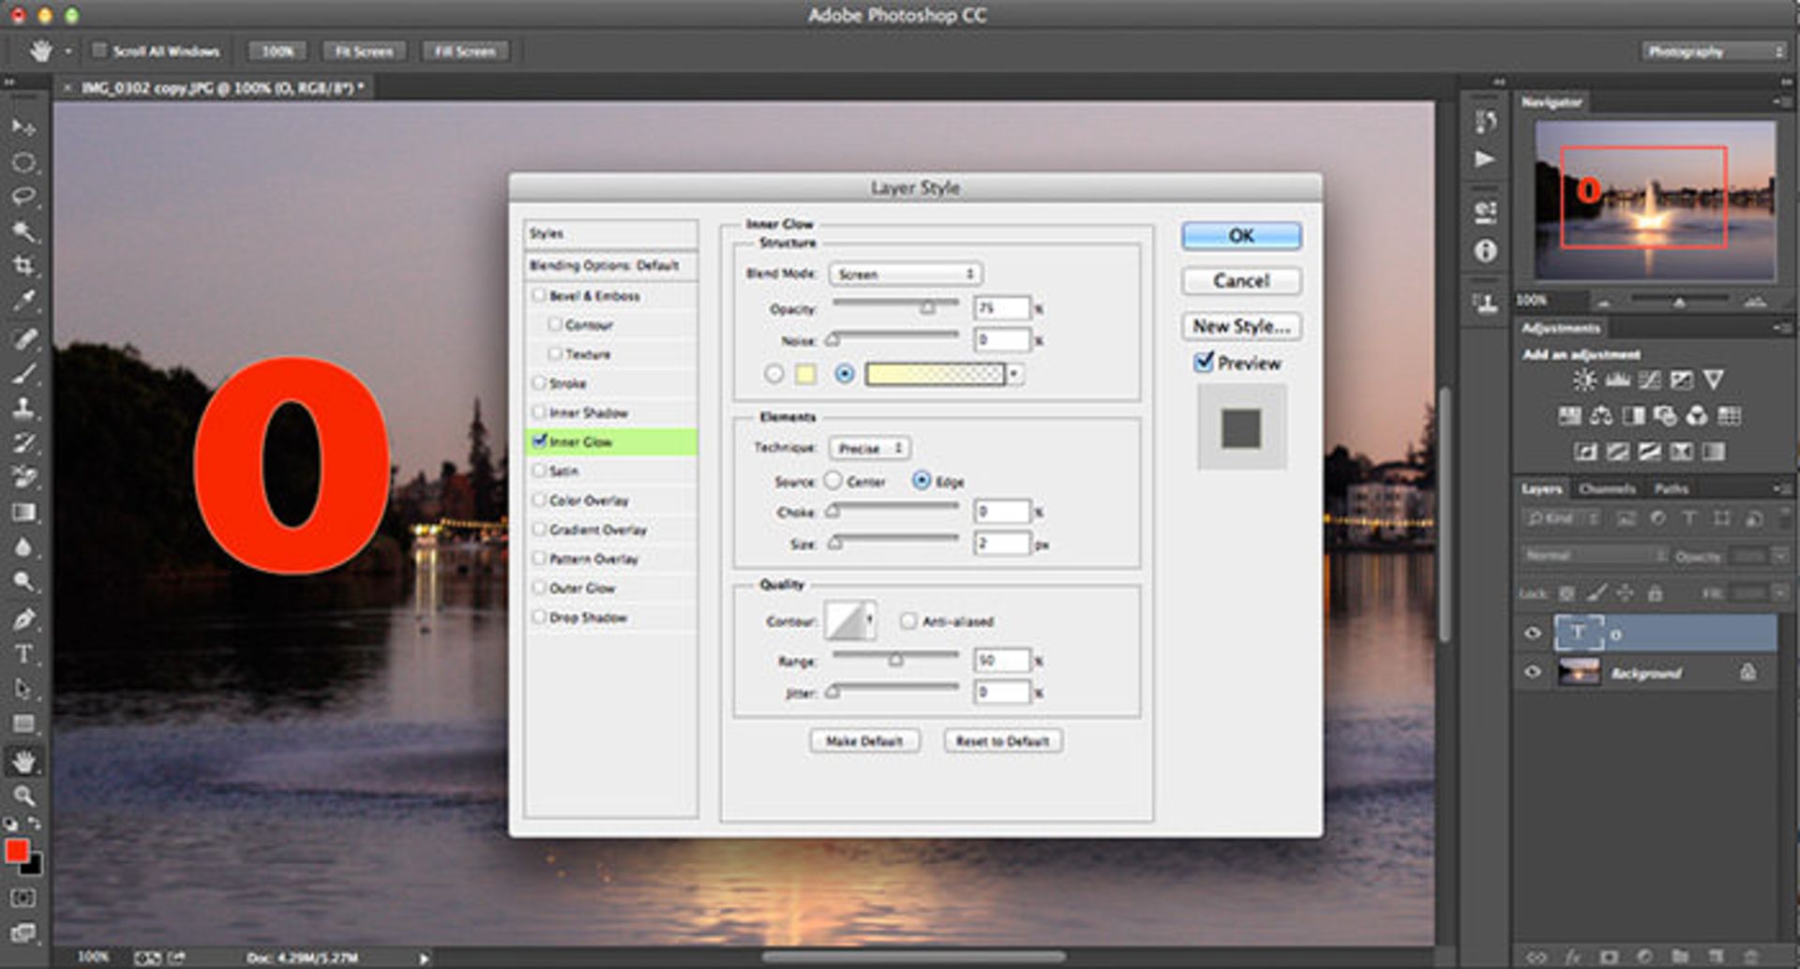Switch to the Channels tab
The height and width of the screenshot is (969, 1800).
pyautogui.click(x=1606, y=488)
